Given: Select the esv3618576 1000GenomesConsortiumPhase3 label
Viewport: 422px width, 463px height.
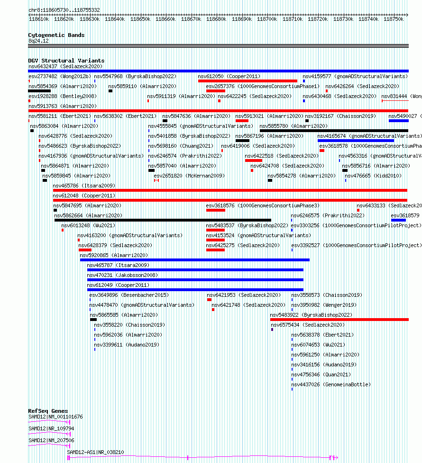Looking at the screenshot, I should (263, 205).
